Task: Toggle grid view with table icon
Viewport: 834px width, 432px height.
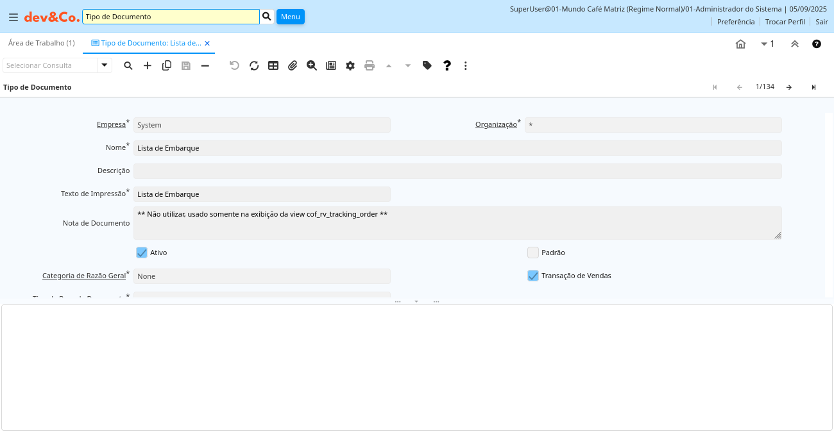Action: pos(273,65)
